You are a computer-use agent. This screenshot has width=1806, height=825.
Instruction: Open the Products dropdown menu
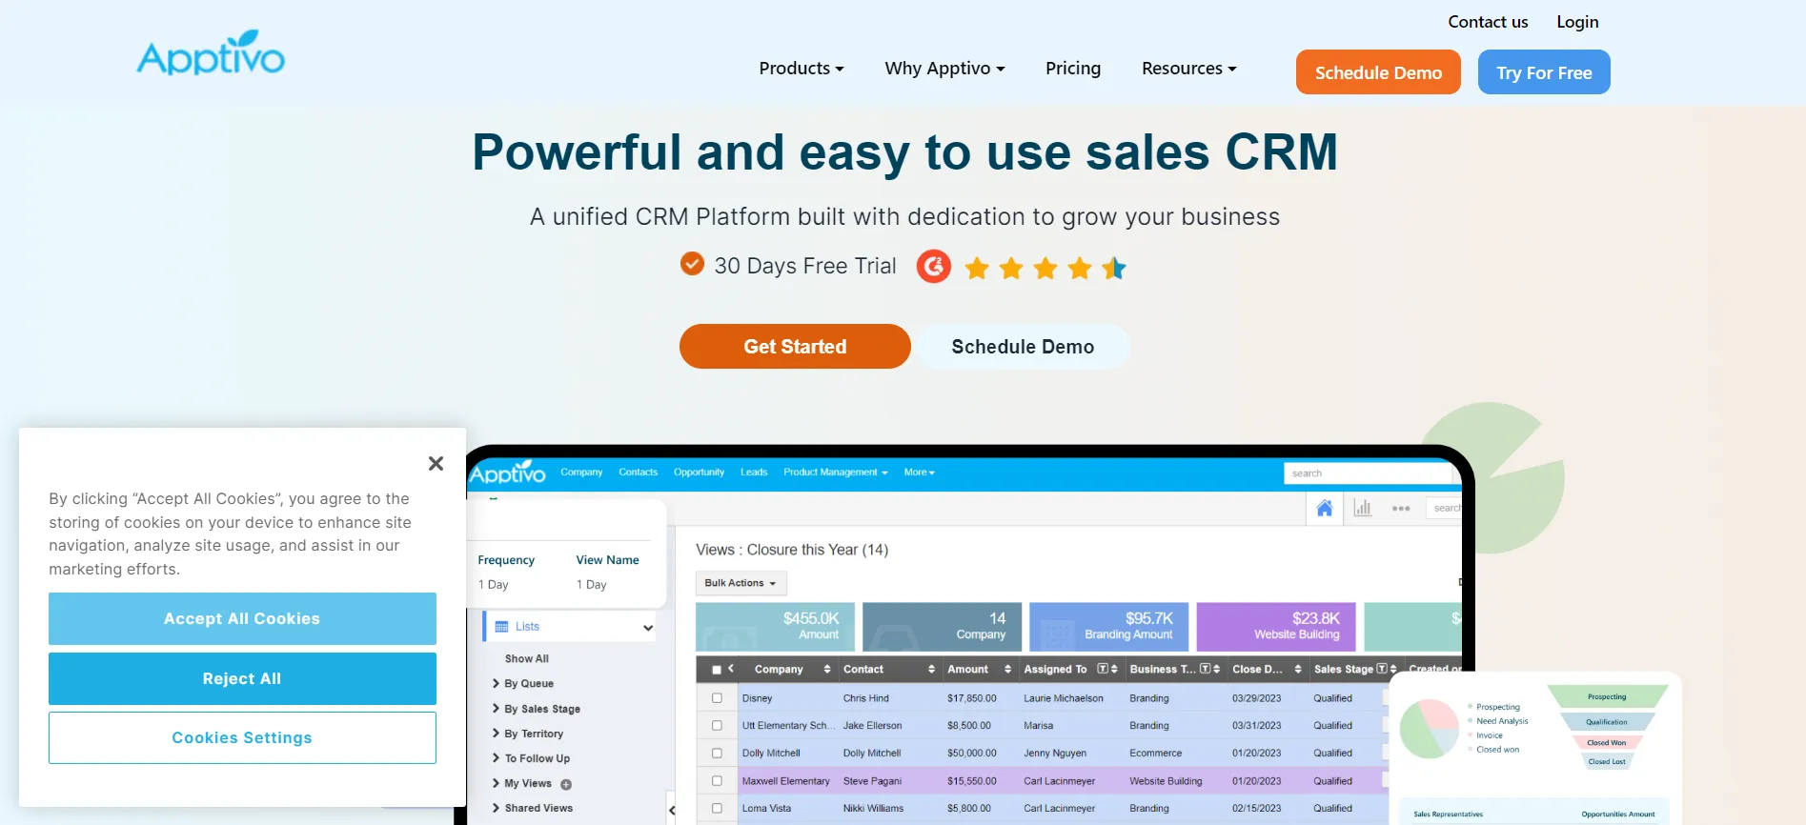click(x=802, y=69)
